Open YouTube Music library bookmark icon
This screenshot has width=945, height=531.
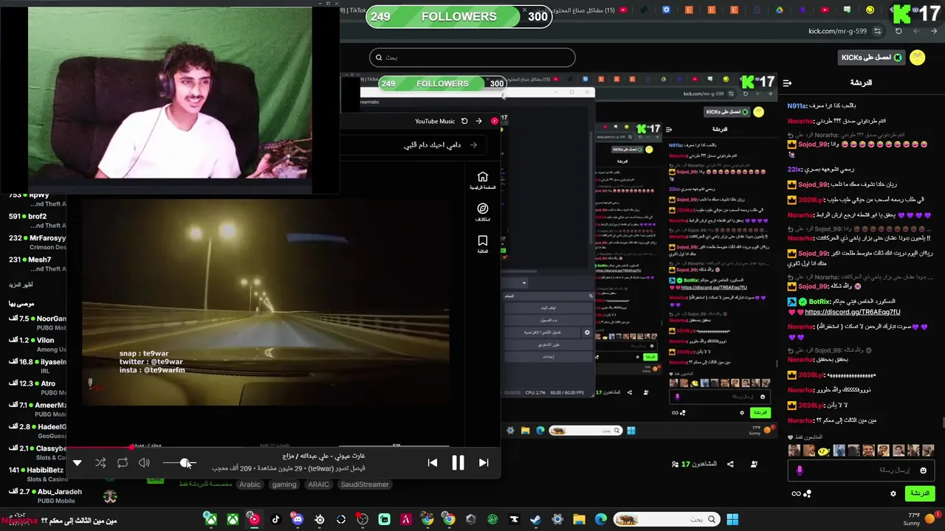483,244
